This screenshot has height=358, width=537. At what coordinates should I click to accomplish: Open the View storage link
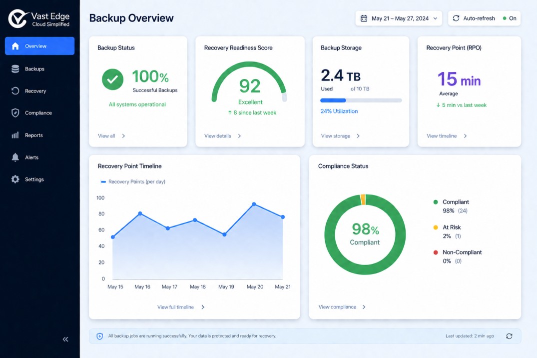(x=336, y=136)
